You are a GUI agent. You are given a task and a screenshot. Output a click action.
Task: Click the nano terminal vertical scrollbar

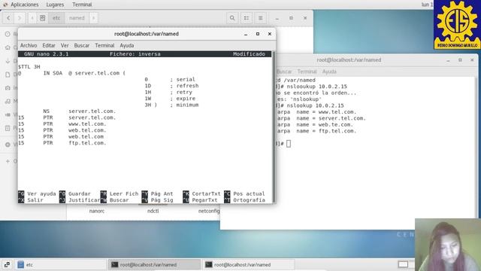coord(274,126)
